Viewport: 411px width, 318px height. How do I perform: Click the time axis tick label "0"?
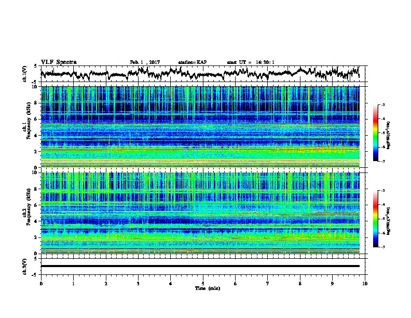coord(41,284)
